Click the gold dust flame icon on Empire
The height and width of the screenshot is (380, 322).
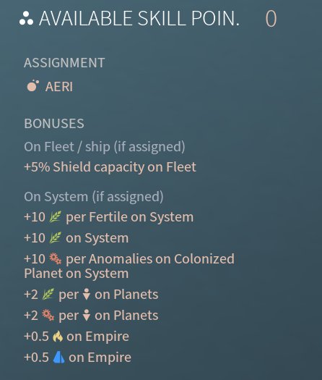point(58,336)
